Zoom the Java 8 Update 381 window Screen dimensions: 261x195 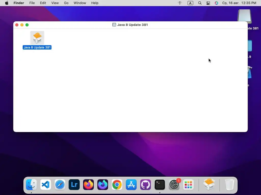[x=27, y=25]
